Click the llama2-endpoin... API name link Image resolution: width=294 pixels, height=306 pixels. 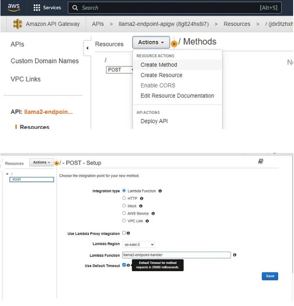[x=48, y=112]
